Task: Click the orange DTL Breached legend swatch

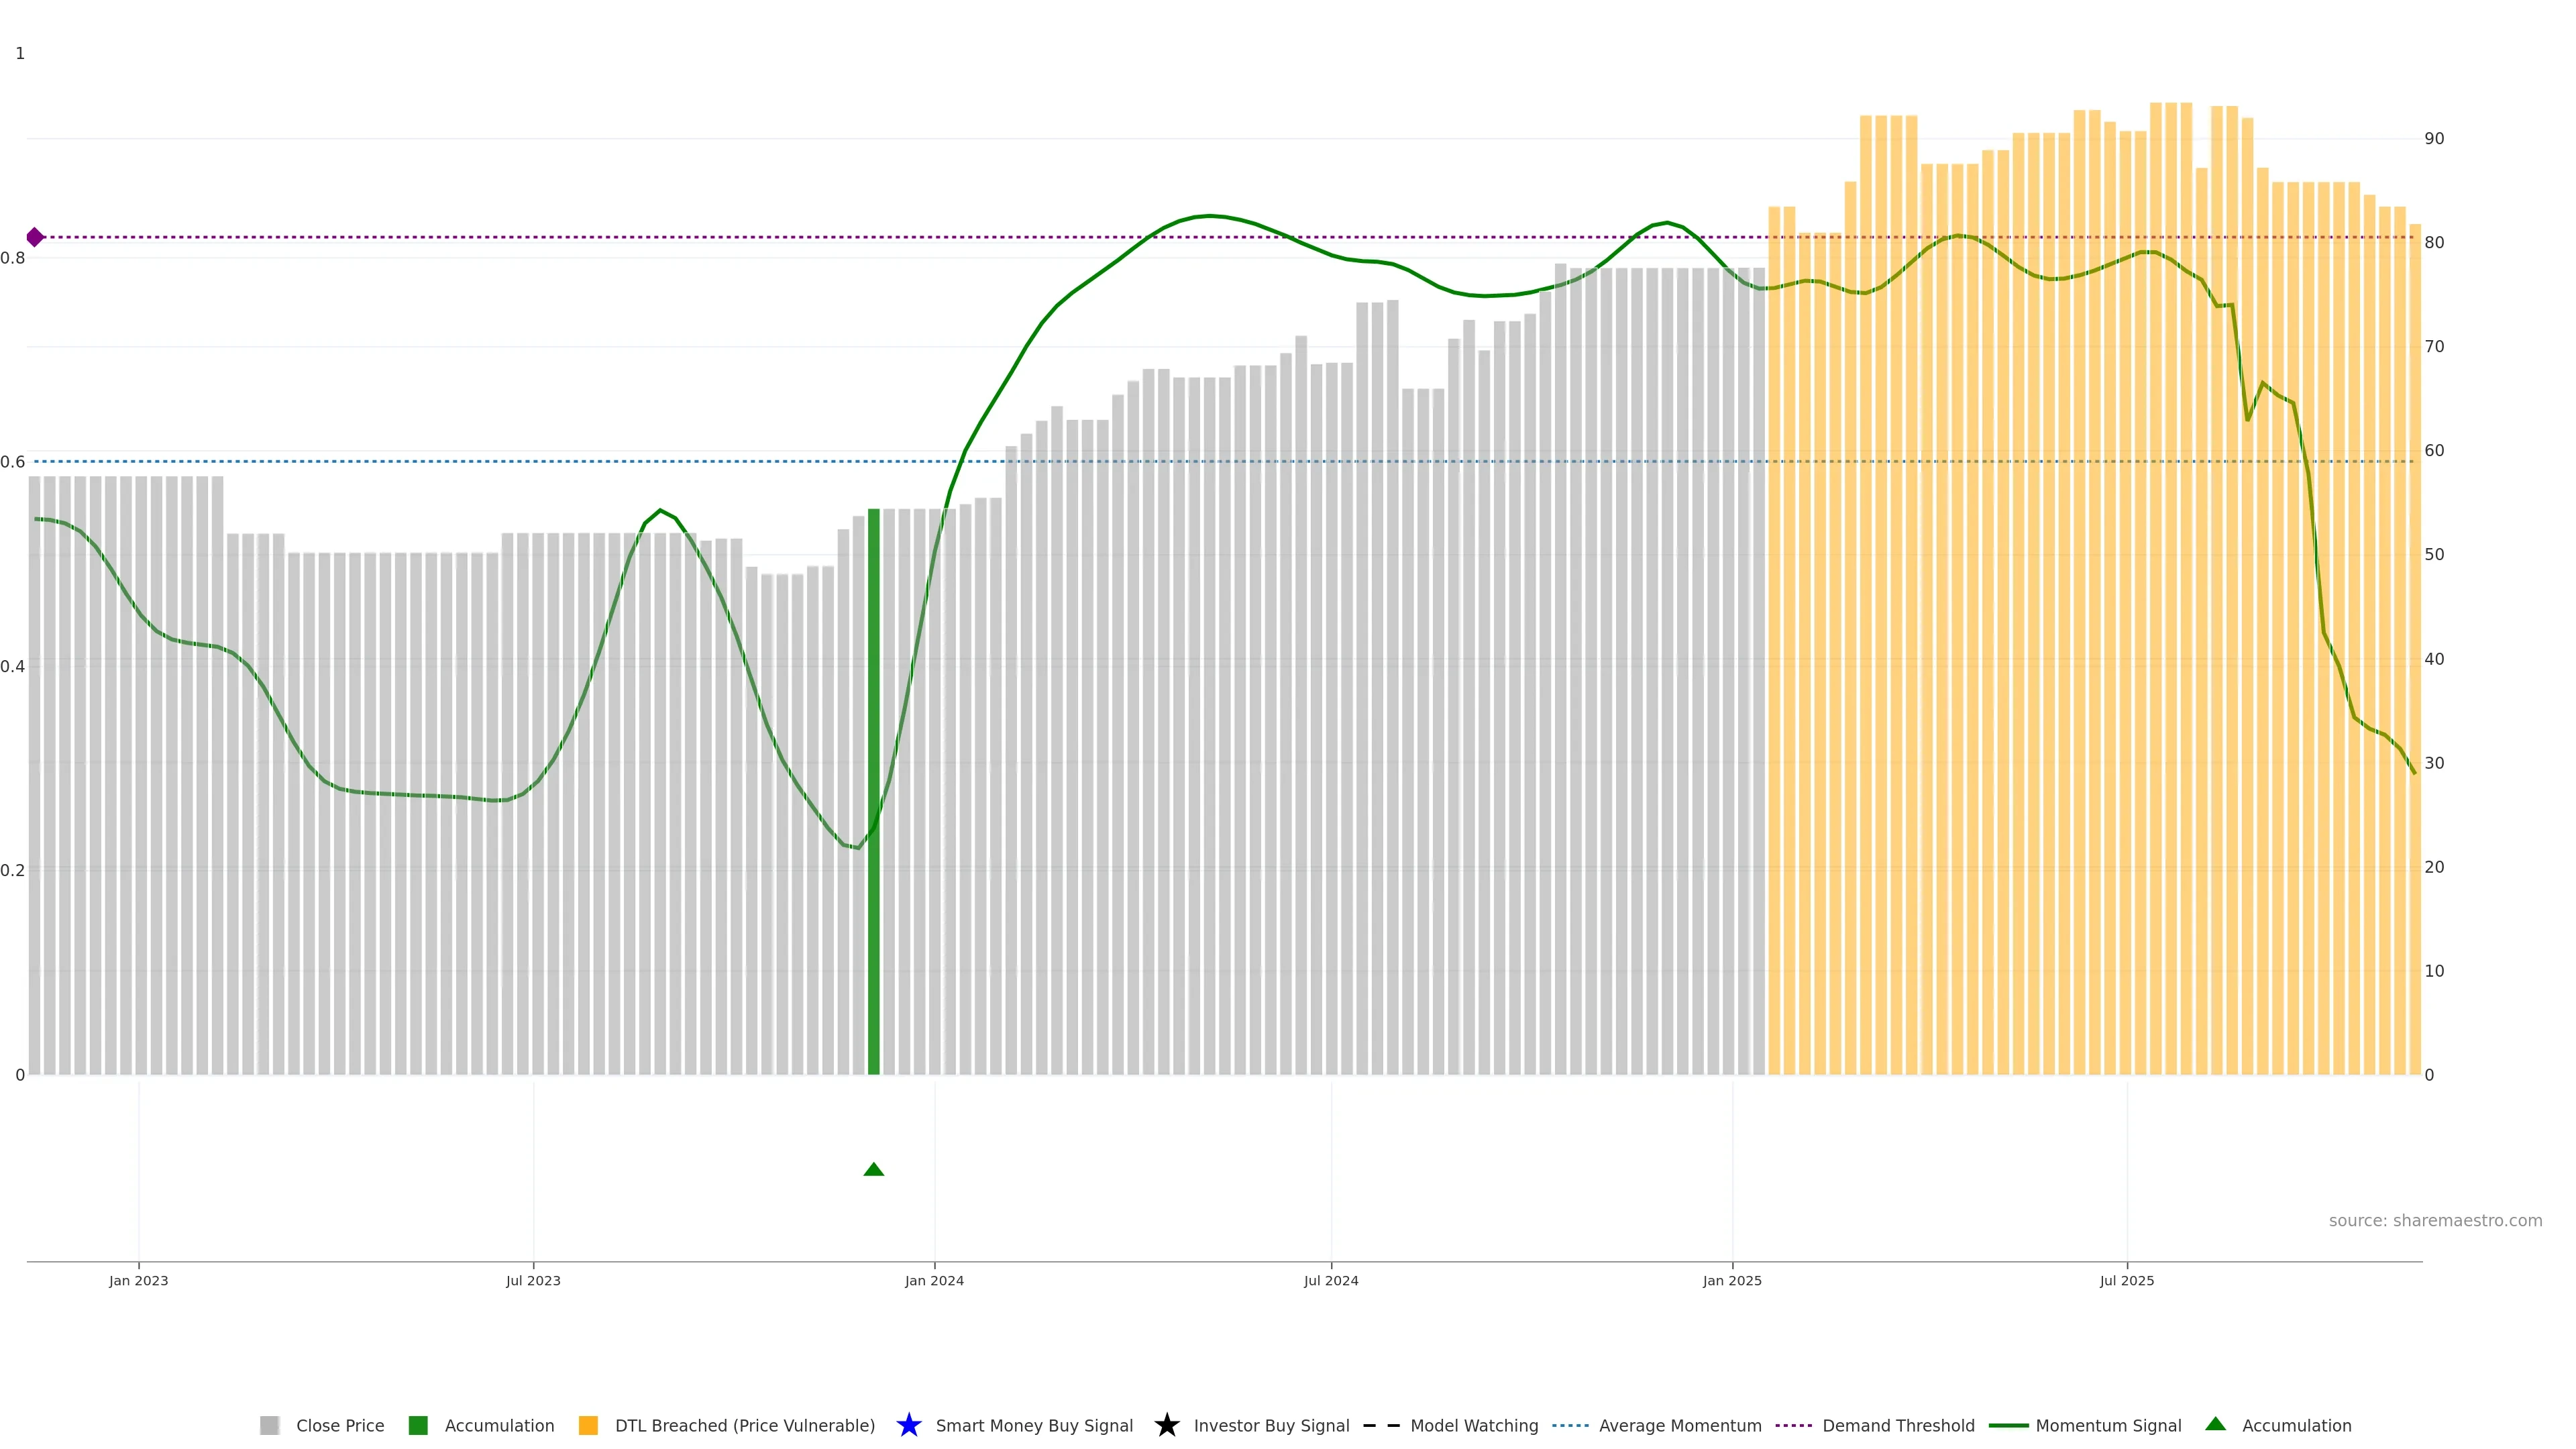Action: point(588,1425)
